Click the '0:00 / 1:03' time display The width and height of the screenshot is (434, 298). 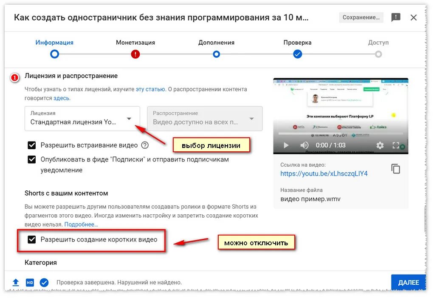pos(330,145)
